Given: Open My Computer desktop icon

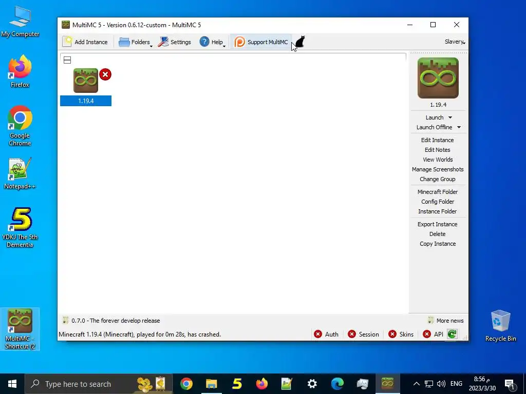Looking at the screenshot, I should [20, 22].
